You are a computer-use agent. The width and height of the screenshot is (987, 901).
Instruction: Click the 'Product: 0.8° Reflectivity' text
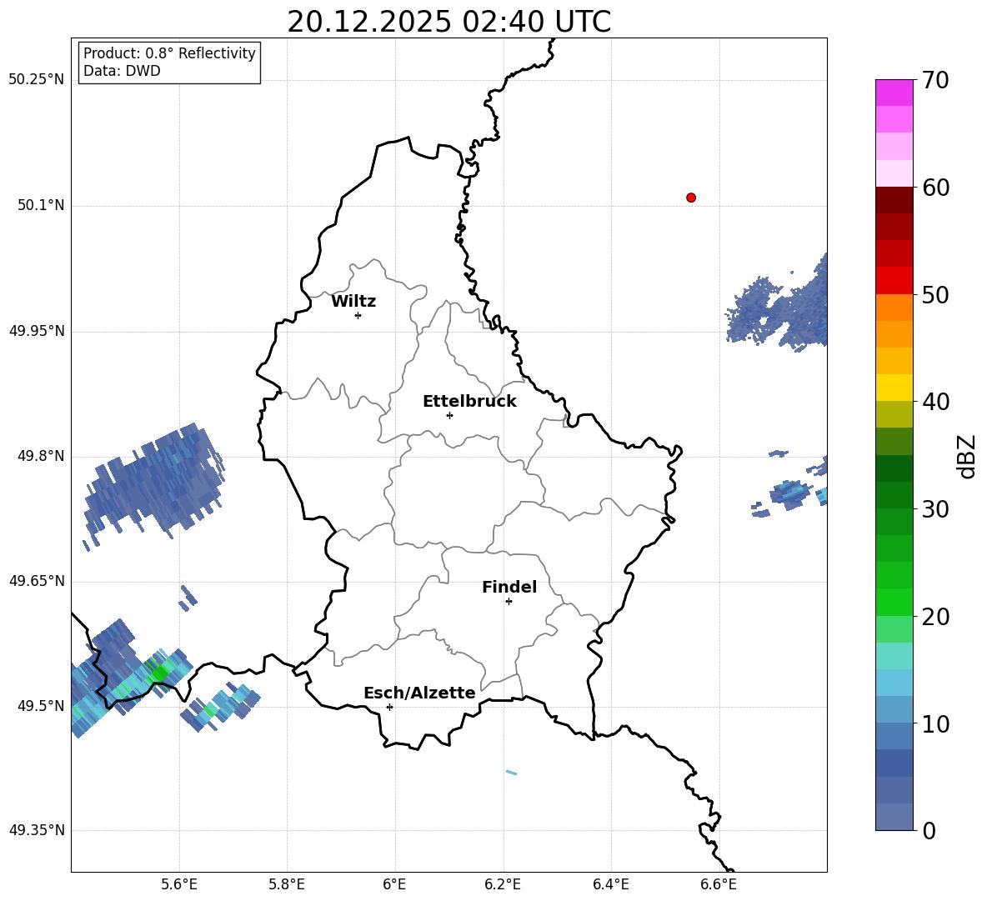pyautogui.click(x=169, y=53)
